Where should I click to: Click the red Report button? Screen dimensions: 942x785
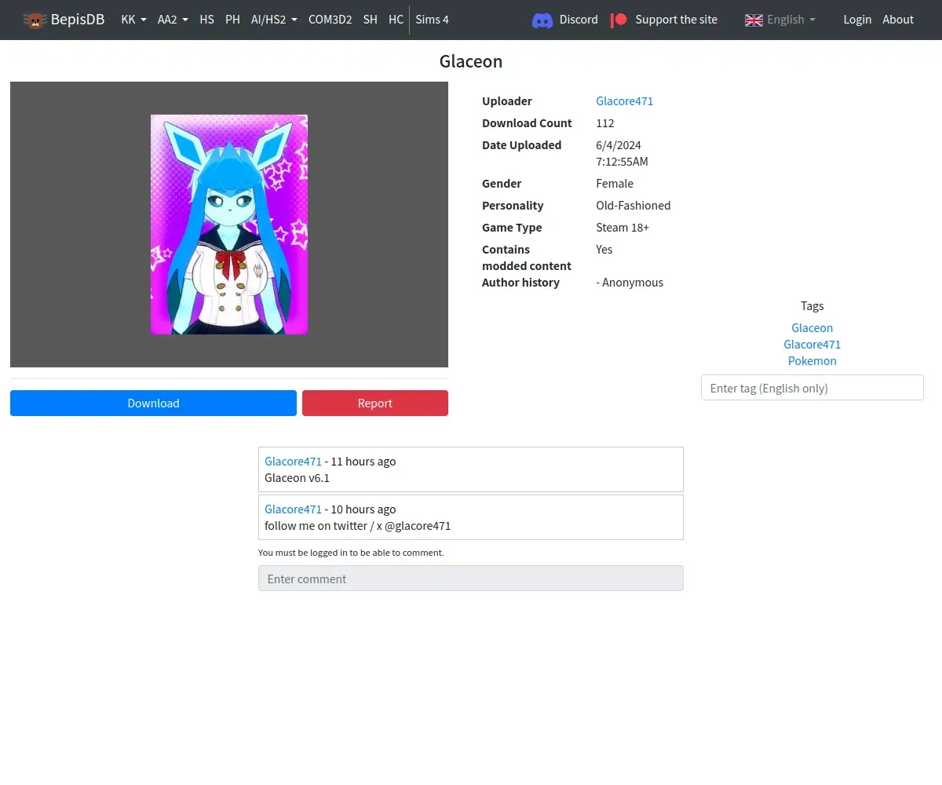tap(375, 403)
